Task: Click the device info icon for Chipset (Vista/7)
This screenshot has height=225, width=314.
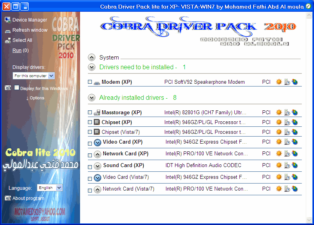Action: [x=287, y=132]
